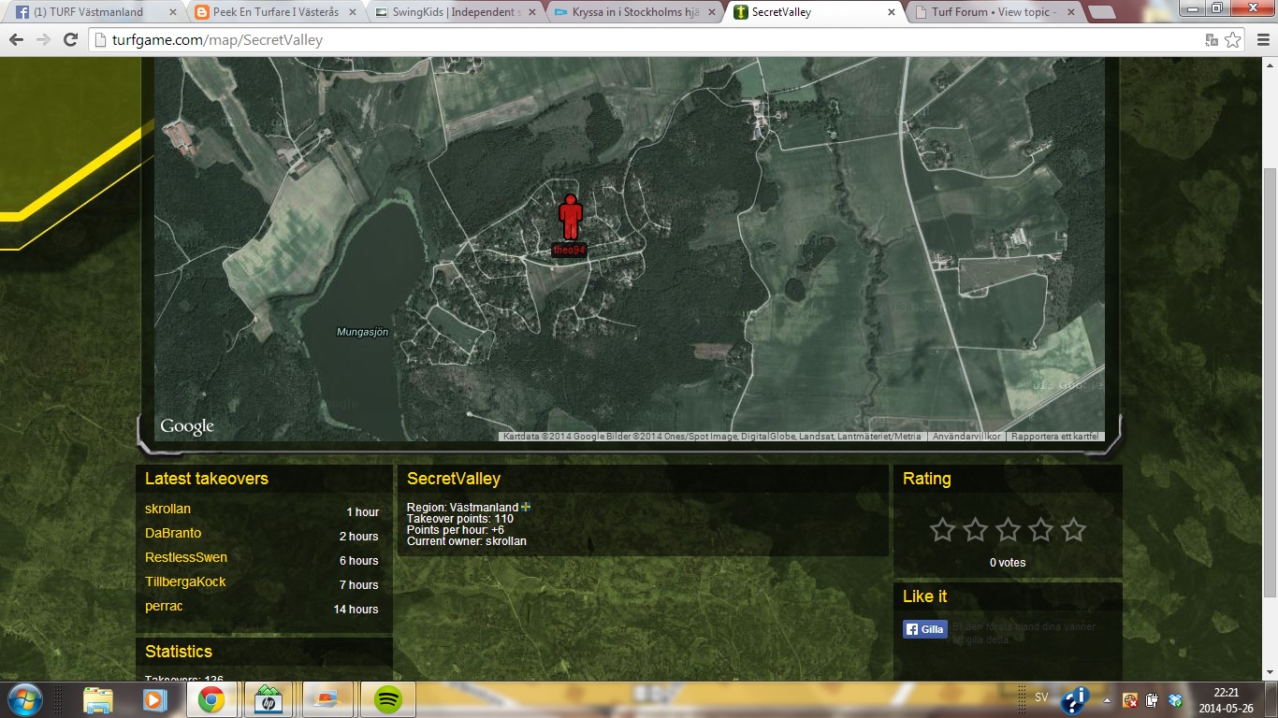Rate five stars
The width and height of the screenshot is (1278, 718).
1073,530
